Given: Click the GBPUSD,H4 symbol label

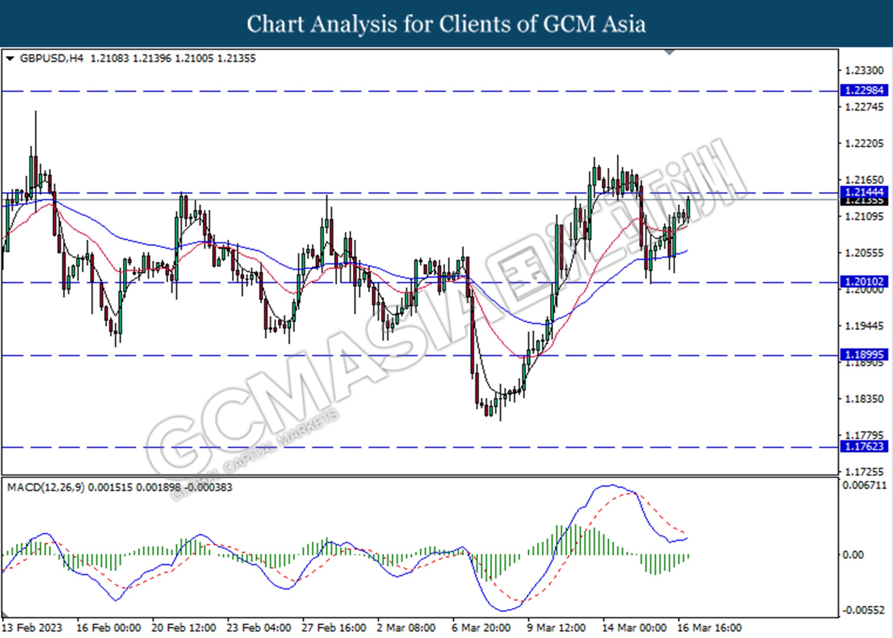Looking at the screenshot, I should [x=51, y=59].
